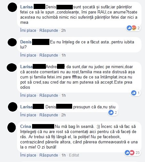Click 'Îmi place' under 'presupun că da' comment
The height and width of the screenshot is (162, 145).
[x=28, y=115]
